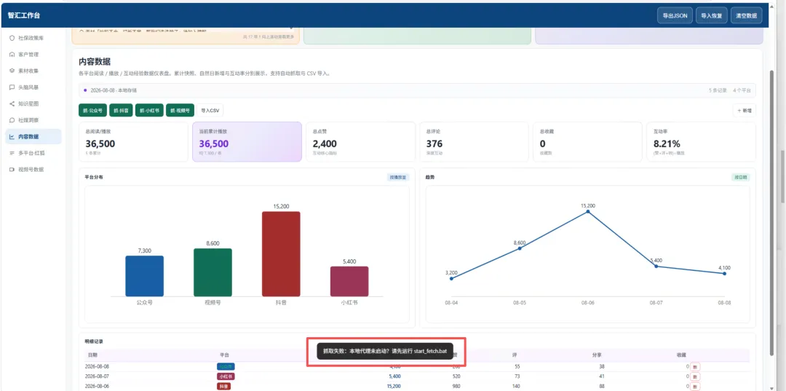Toggle the 按播放量 tag on 平台分布 chart
Viewport: 786px width, 391px height.
click(x=399, y=177)
